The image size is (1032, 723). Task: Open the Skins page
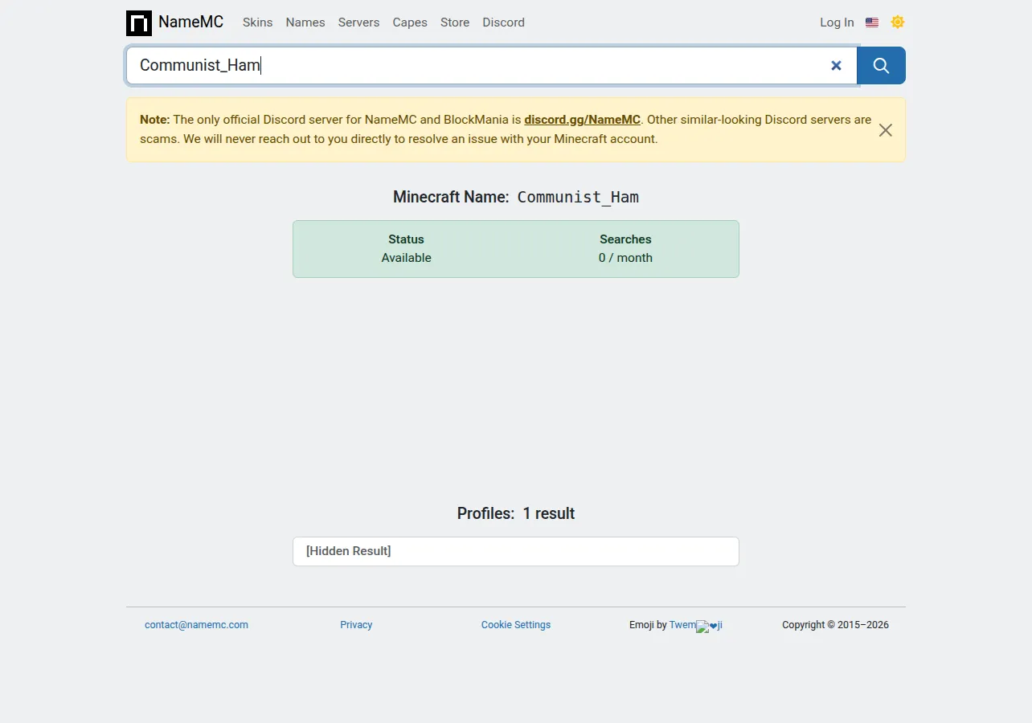[258, 22]
